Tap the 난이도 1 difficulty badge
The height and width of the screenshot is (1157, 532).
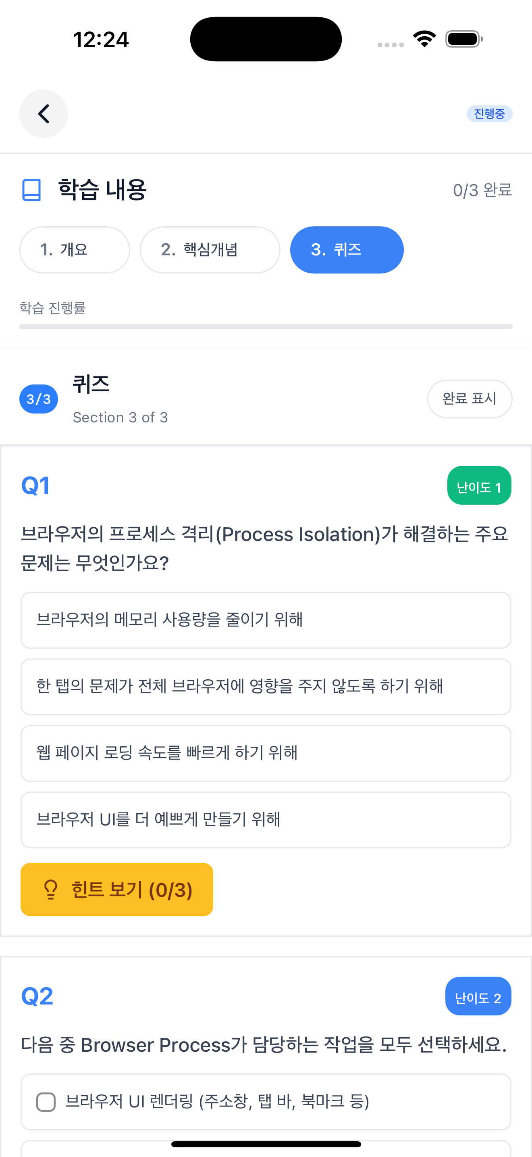coord(479,486)
